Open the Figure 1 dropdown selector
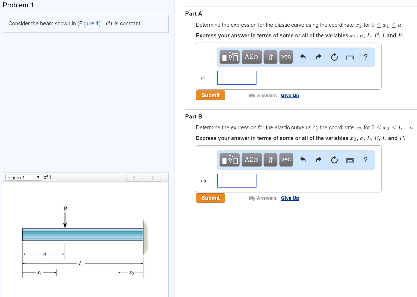The width and height of the screenshot is (417, 297). point(23,177)
